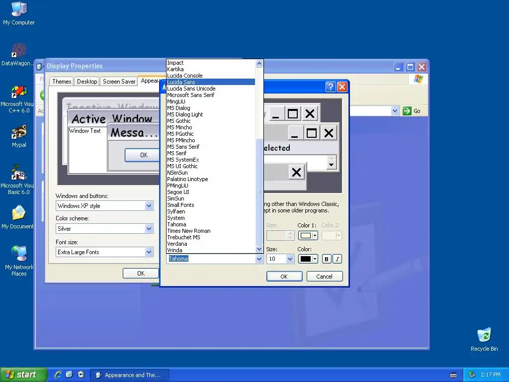
Task: Expand the Windows and buttons dropdown
Action: pyautogui.click(x=149, y=205)
